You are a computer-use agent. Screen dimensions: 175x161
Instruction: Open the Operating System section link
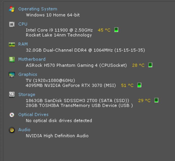(x=38, y=9)
